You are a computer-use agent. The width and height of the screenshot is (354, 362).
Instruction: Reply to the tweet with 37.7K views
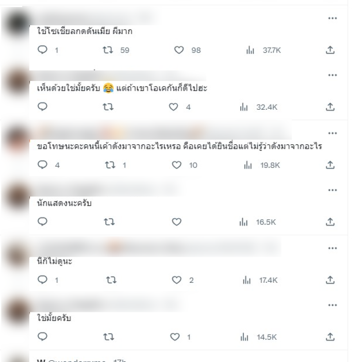42,50
